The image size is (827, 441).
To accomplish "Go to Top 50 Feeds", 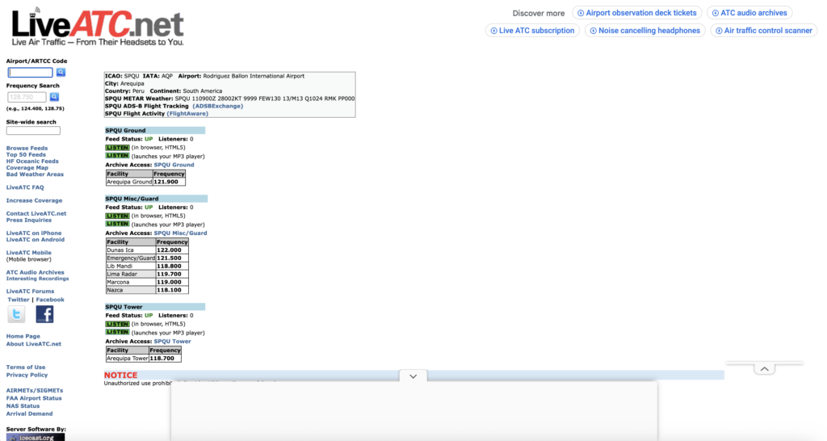I will pyautogui.click(x=27, y=155).
